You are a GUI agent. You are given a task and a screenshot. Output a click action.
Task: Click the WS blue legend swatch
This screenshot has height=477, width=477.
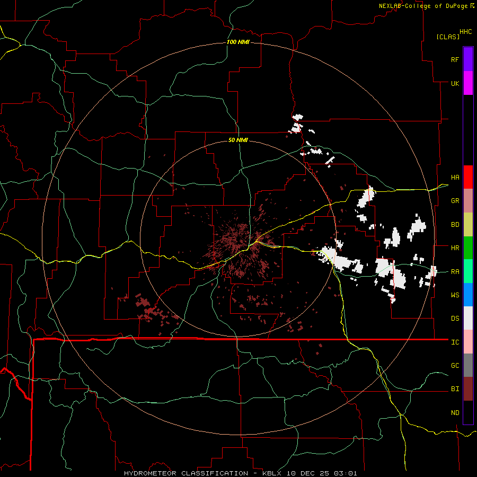468,295
